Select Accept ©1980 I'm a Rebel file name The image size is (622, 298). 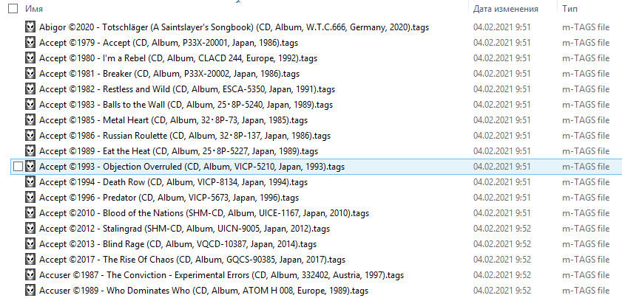tap(178, 58)
